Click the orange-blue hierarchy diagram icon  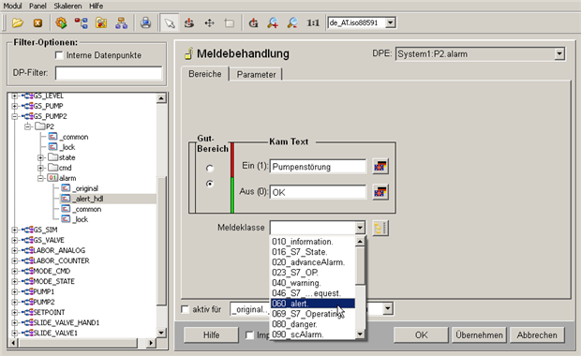pyautogui.click(x=121, y=23)
